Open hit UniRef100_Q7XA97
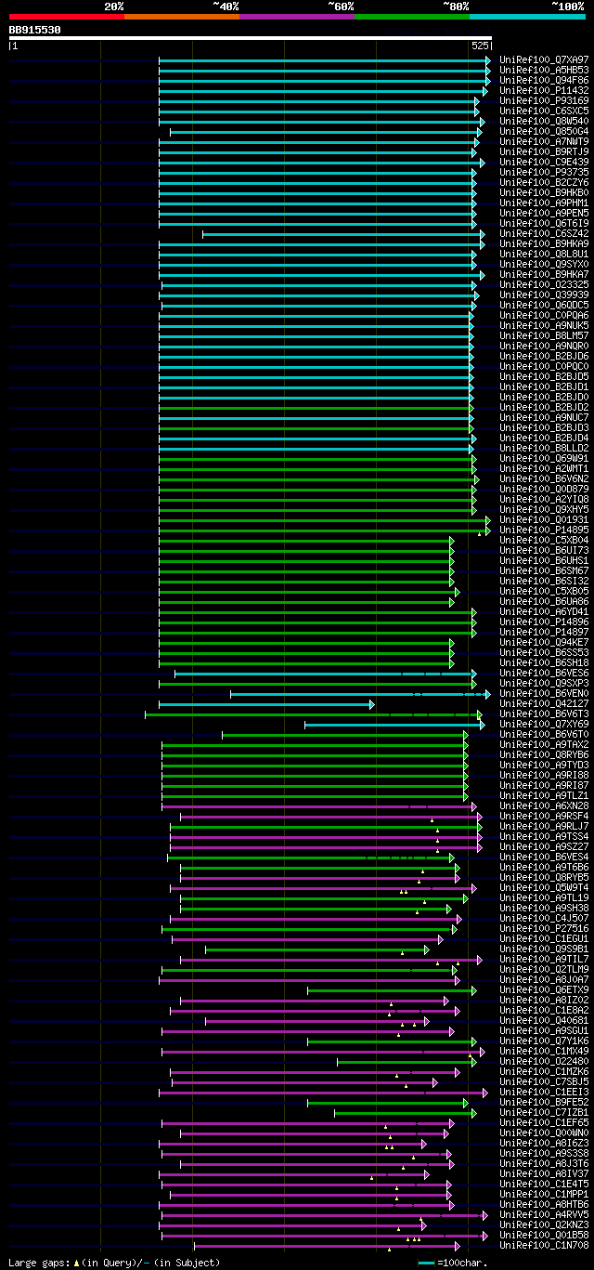This screenshot has height=1270, width=594. [544, 59]
